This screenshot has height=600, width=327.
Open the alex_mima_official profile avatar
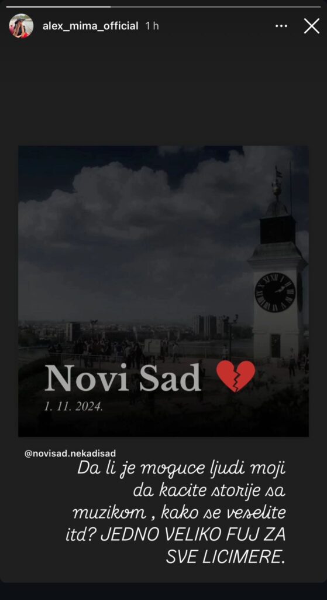pos(22,26)
